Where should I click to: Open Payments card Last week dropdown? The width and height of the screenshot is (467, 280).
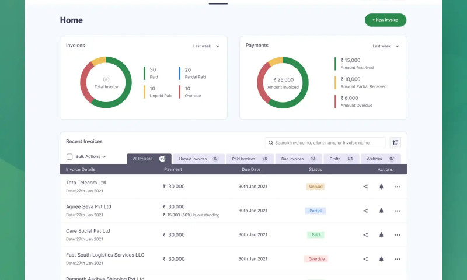pos(386,45)
